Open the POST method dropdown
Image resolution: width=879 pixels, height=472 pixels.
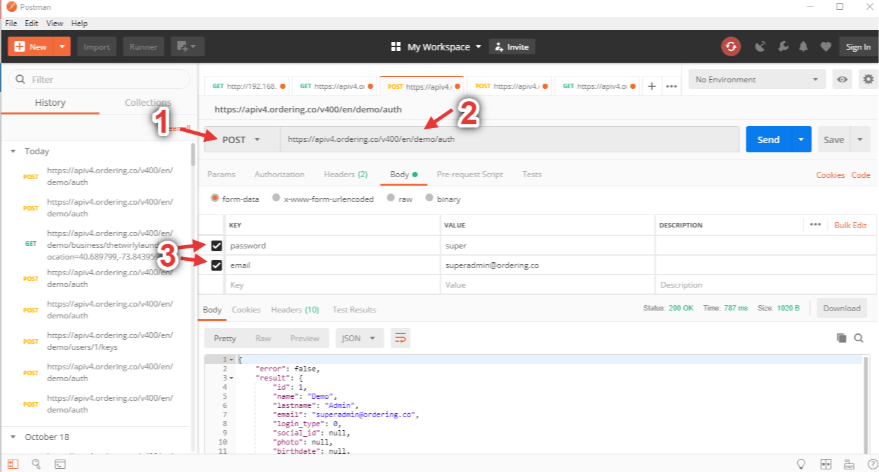[x=242, y=139]
